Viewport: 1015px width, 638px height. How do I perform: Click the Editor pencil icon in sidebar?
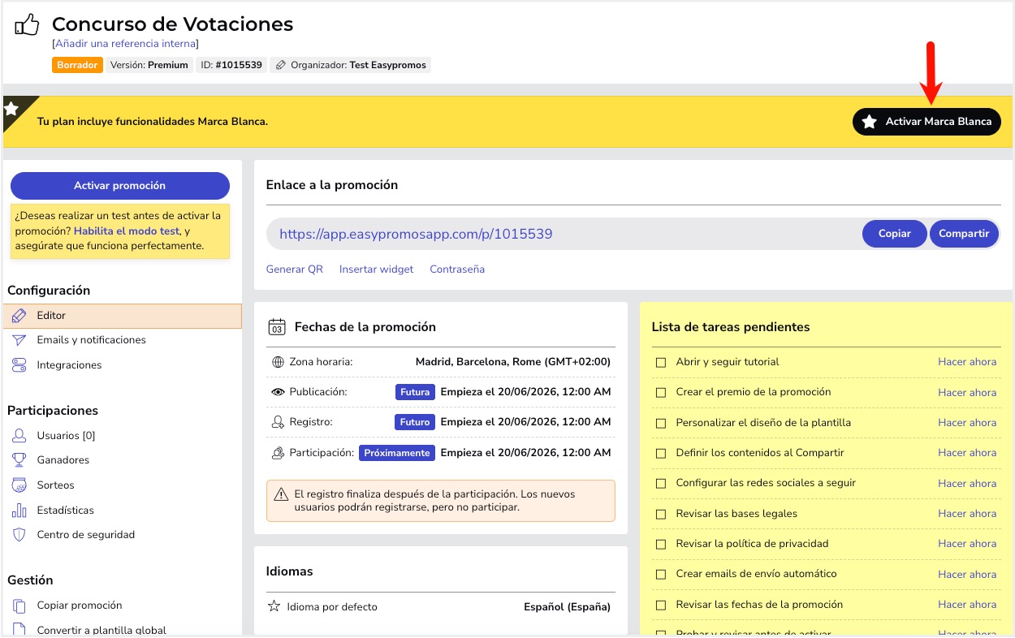(19, 316)
